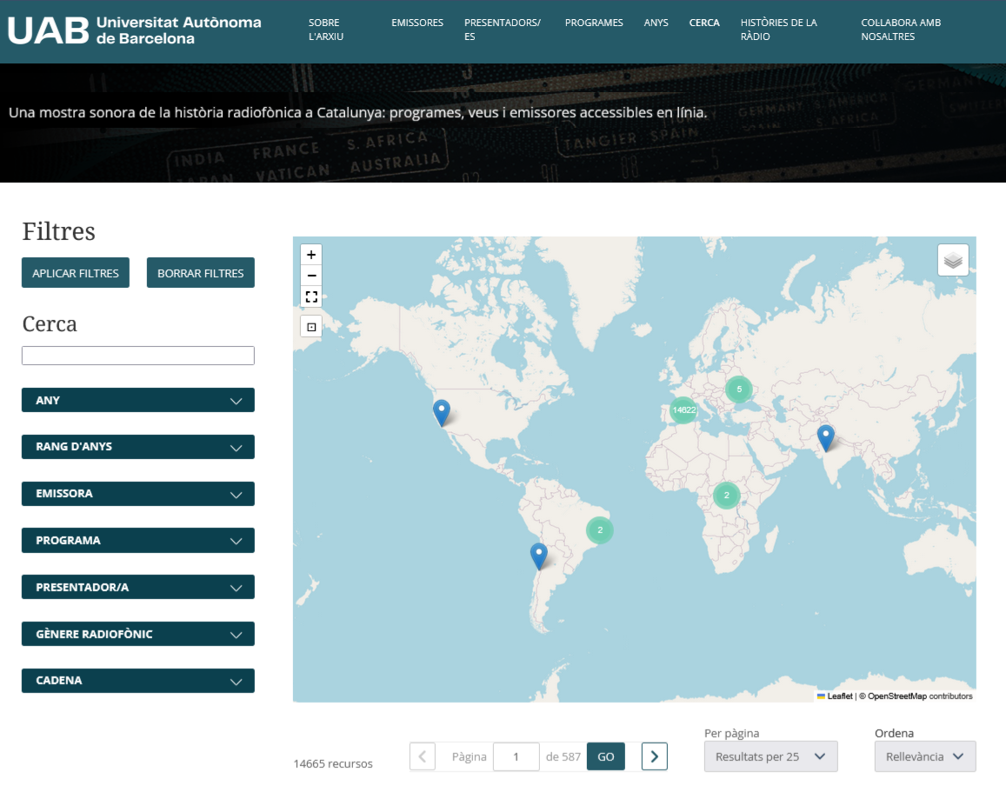Open the Rellevància sort dropdown
1006x799 pixels.
[924, 756]
